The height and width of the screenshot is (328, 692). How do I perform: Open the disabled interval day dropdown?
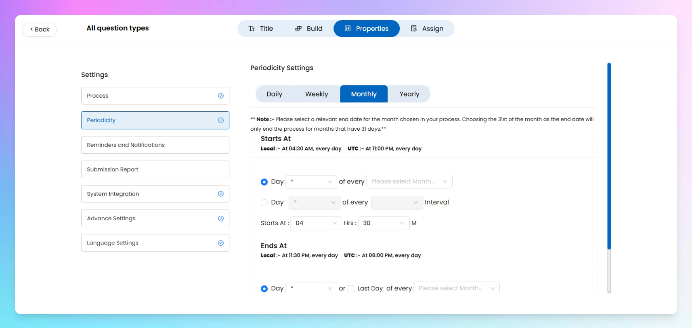pyautogui.click(x=315, y=203)
